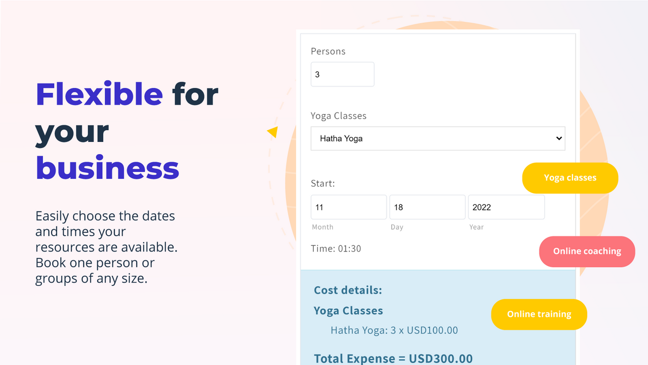This screenshot has height=365, width=648.
Task: Click the Start: label
Action: [x=322, y=183]
